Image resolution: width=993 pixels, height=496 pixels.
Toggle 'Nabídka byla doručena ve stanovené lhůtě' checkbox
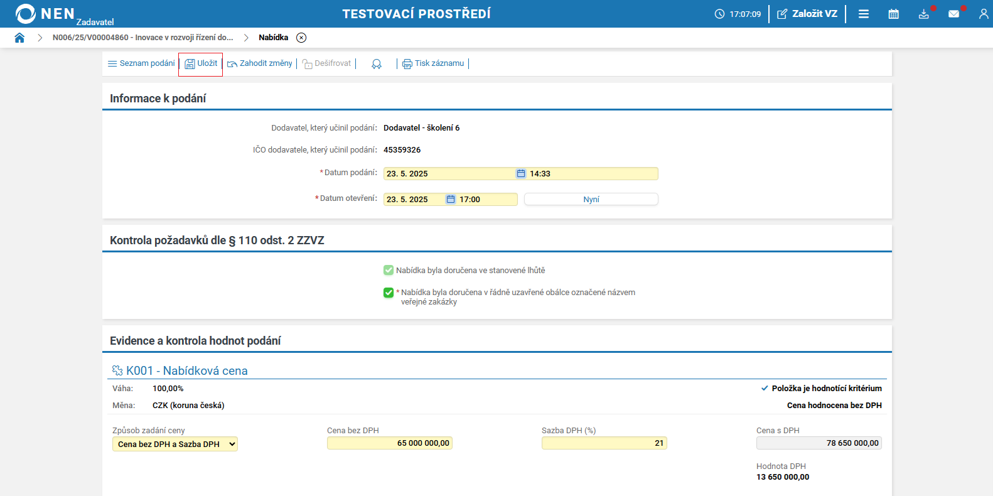tap(389, 270)
